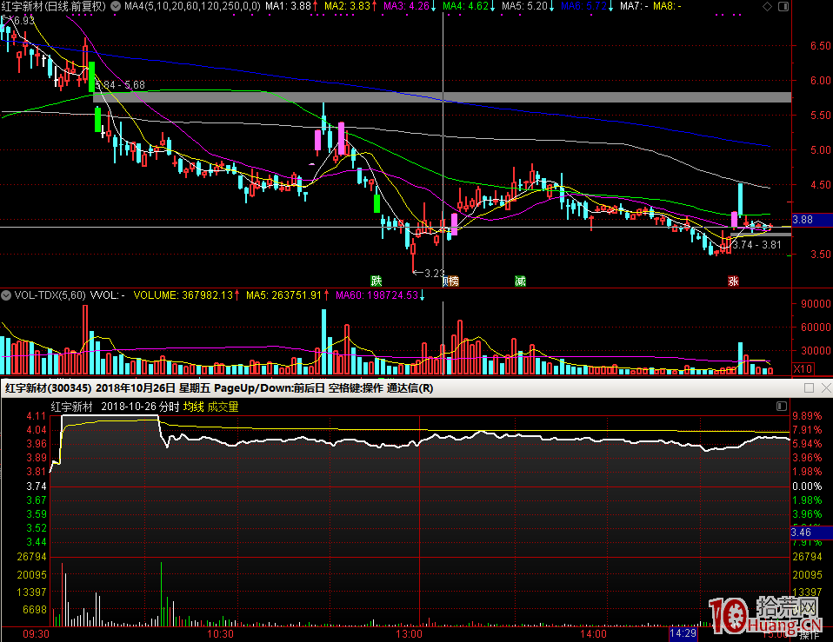Image resolution: width=833 pixels, height=642 pixels.
Task: Toggle the 均线 average line legend
Action: [x=193, y=407]
